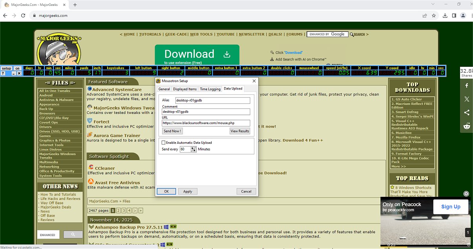
Task: Click the Apply button
Action: (188, 191)
